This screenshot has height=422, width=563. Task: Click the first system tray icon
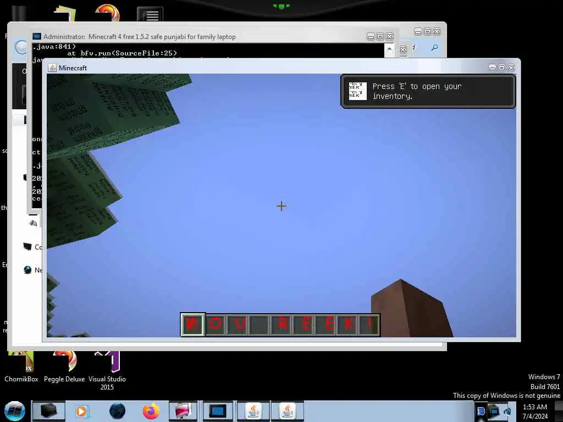pos(481,411)
